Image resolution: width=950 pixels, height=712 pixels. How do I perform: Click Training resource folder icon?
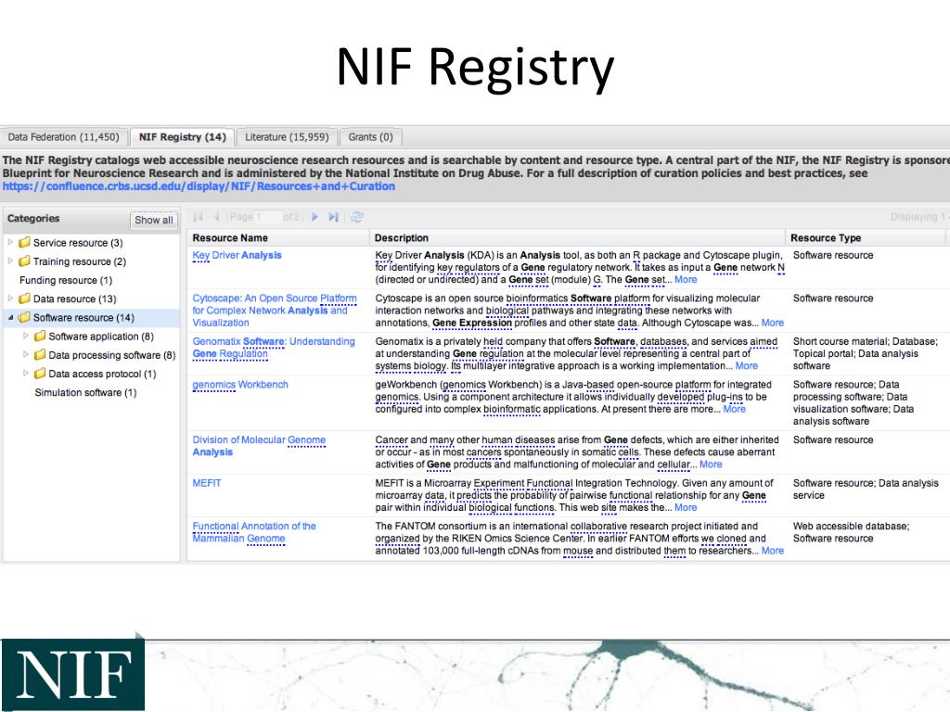click(24, 261)
